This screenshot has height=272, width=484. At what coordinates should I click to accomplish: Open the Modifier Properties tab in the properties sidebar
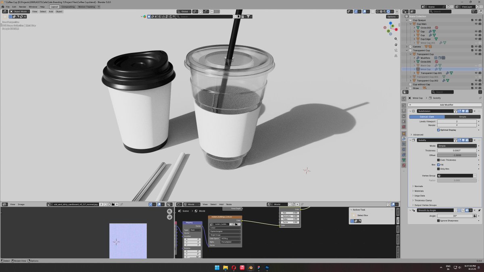(404, 140)
